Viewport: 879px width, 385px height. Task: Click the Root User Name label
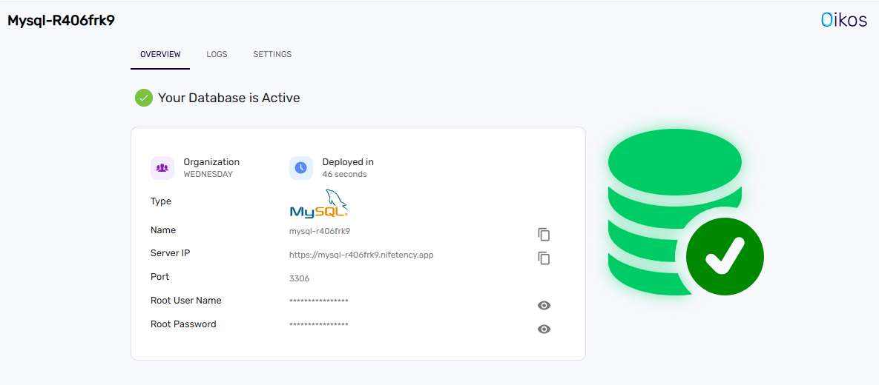186,301
